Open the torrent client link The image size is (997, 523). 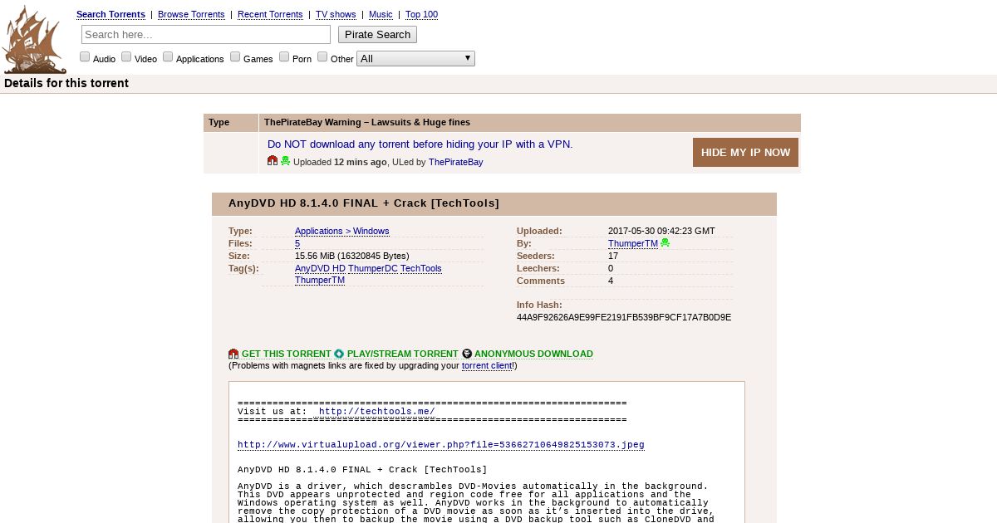[489, 365]
